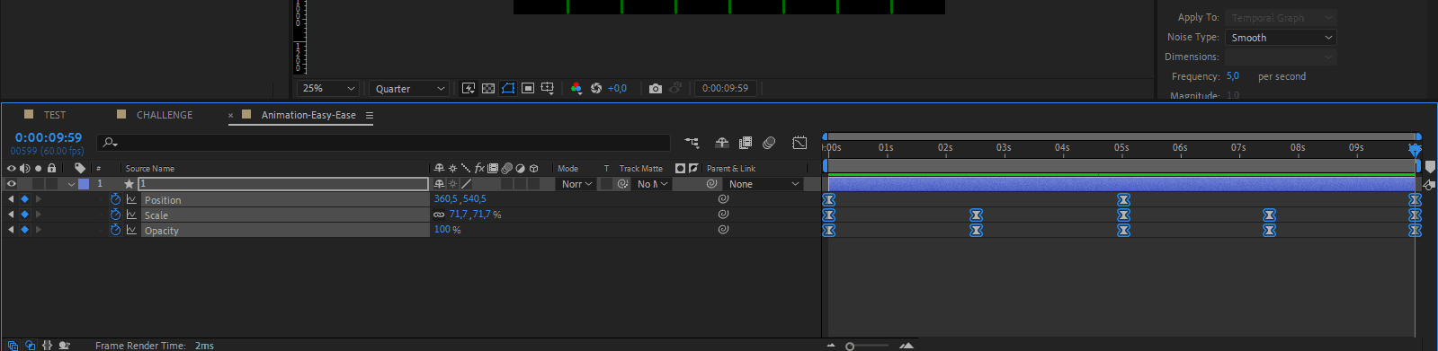
Task: Click Region of Interest icon
Action: click(x=528, y=88)
